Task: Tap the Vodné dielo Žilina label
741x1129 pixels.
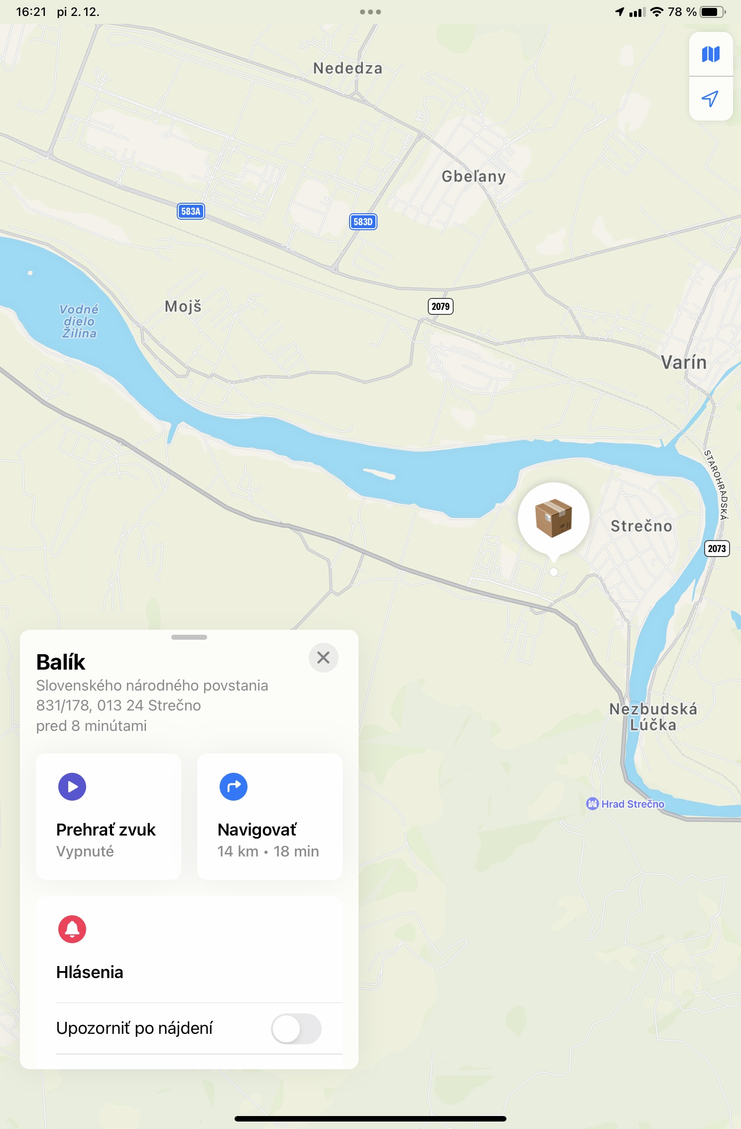Action: click(x=79, y=321)
